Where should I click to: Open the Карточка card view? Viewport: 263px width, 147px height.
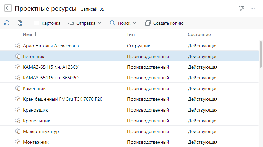point(47,23)
